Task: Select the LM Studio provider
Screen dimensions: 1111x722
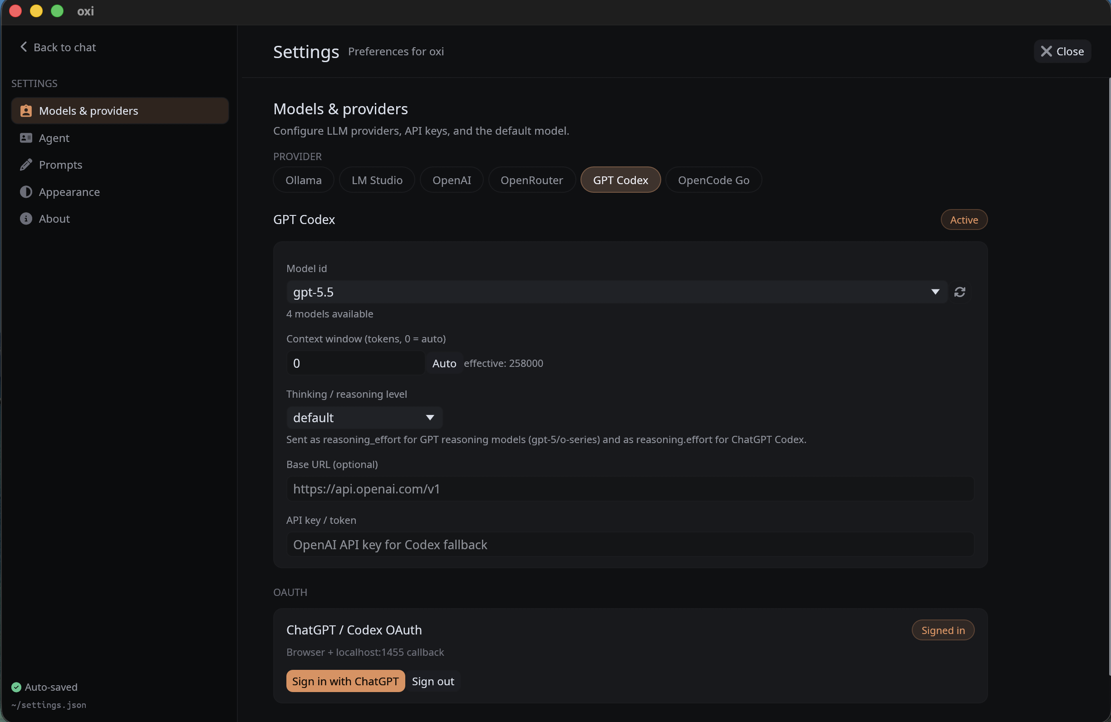Action: pyautogui.click(x=377, y=180)
